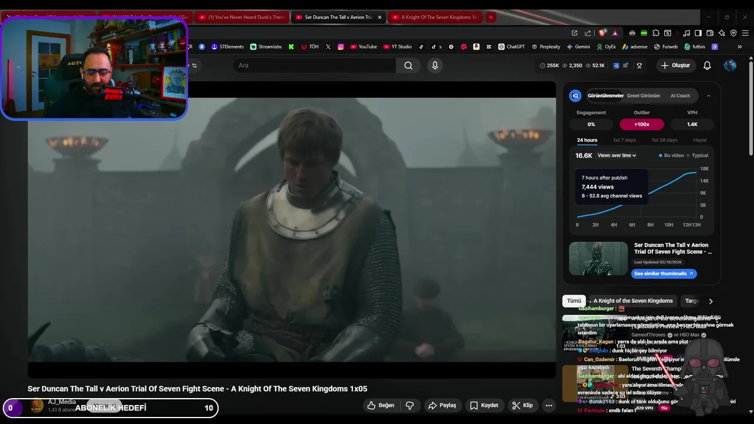Click the YouTube search magnifier button

(x=408, y=65)
